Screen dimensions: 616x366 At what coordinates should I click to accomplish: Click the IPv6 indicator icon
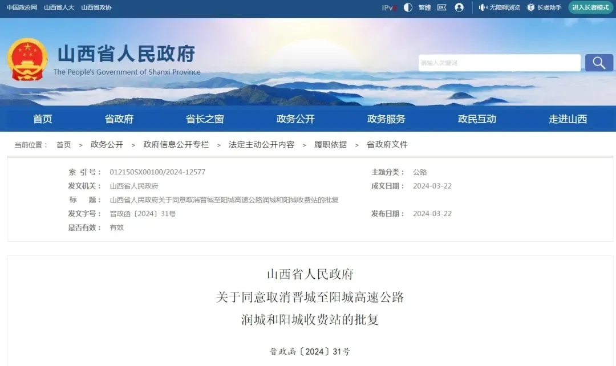coord(389,7)
